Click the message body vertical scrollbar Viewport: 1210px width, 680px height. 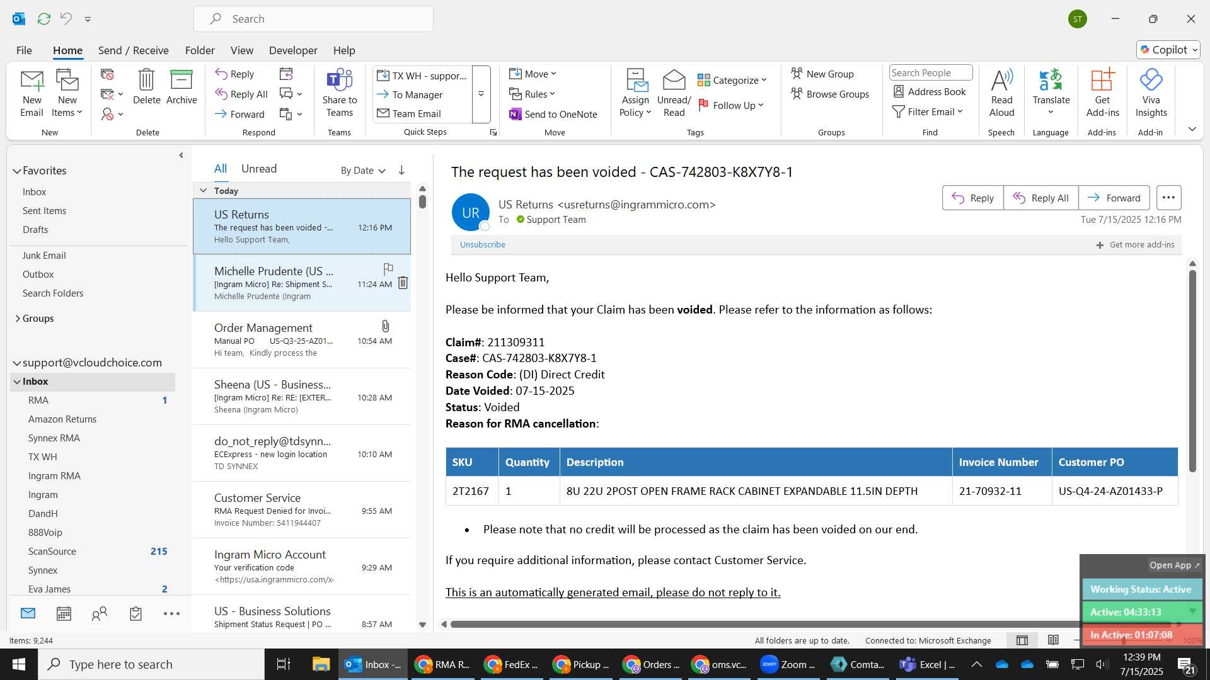1192,371
